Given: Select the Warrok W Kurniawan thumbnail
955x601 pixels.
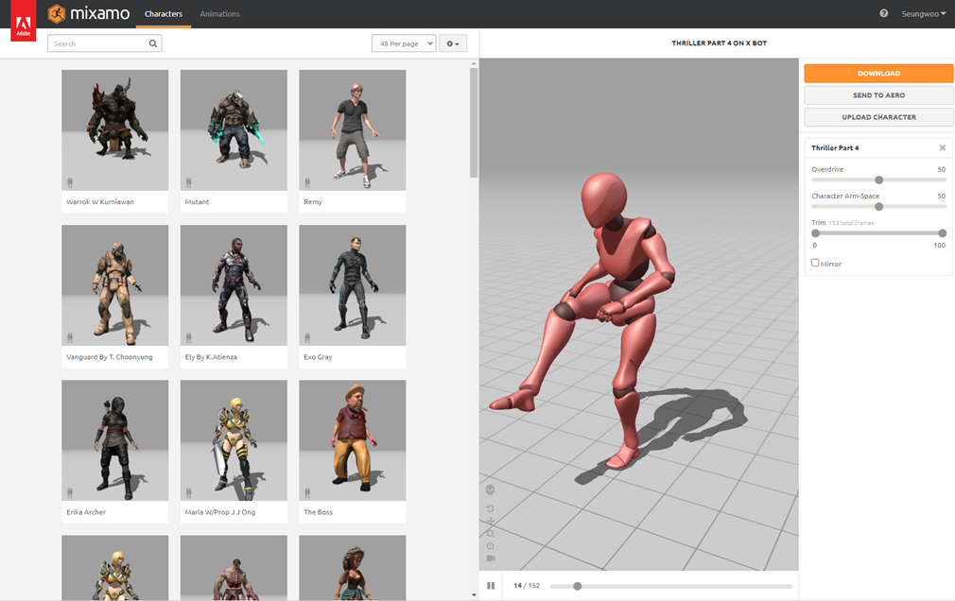Looking at the screenshot, I should pyautogui.click(x=115, y=130).
